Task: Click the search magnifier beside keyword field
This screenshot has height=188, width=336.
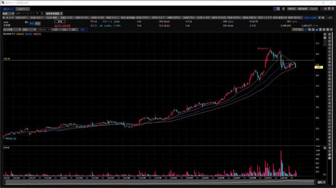Action: [x=42, y=13]
